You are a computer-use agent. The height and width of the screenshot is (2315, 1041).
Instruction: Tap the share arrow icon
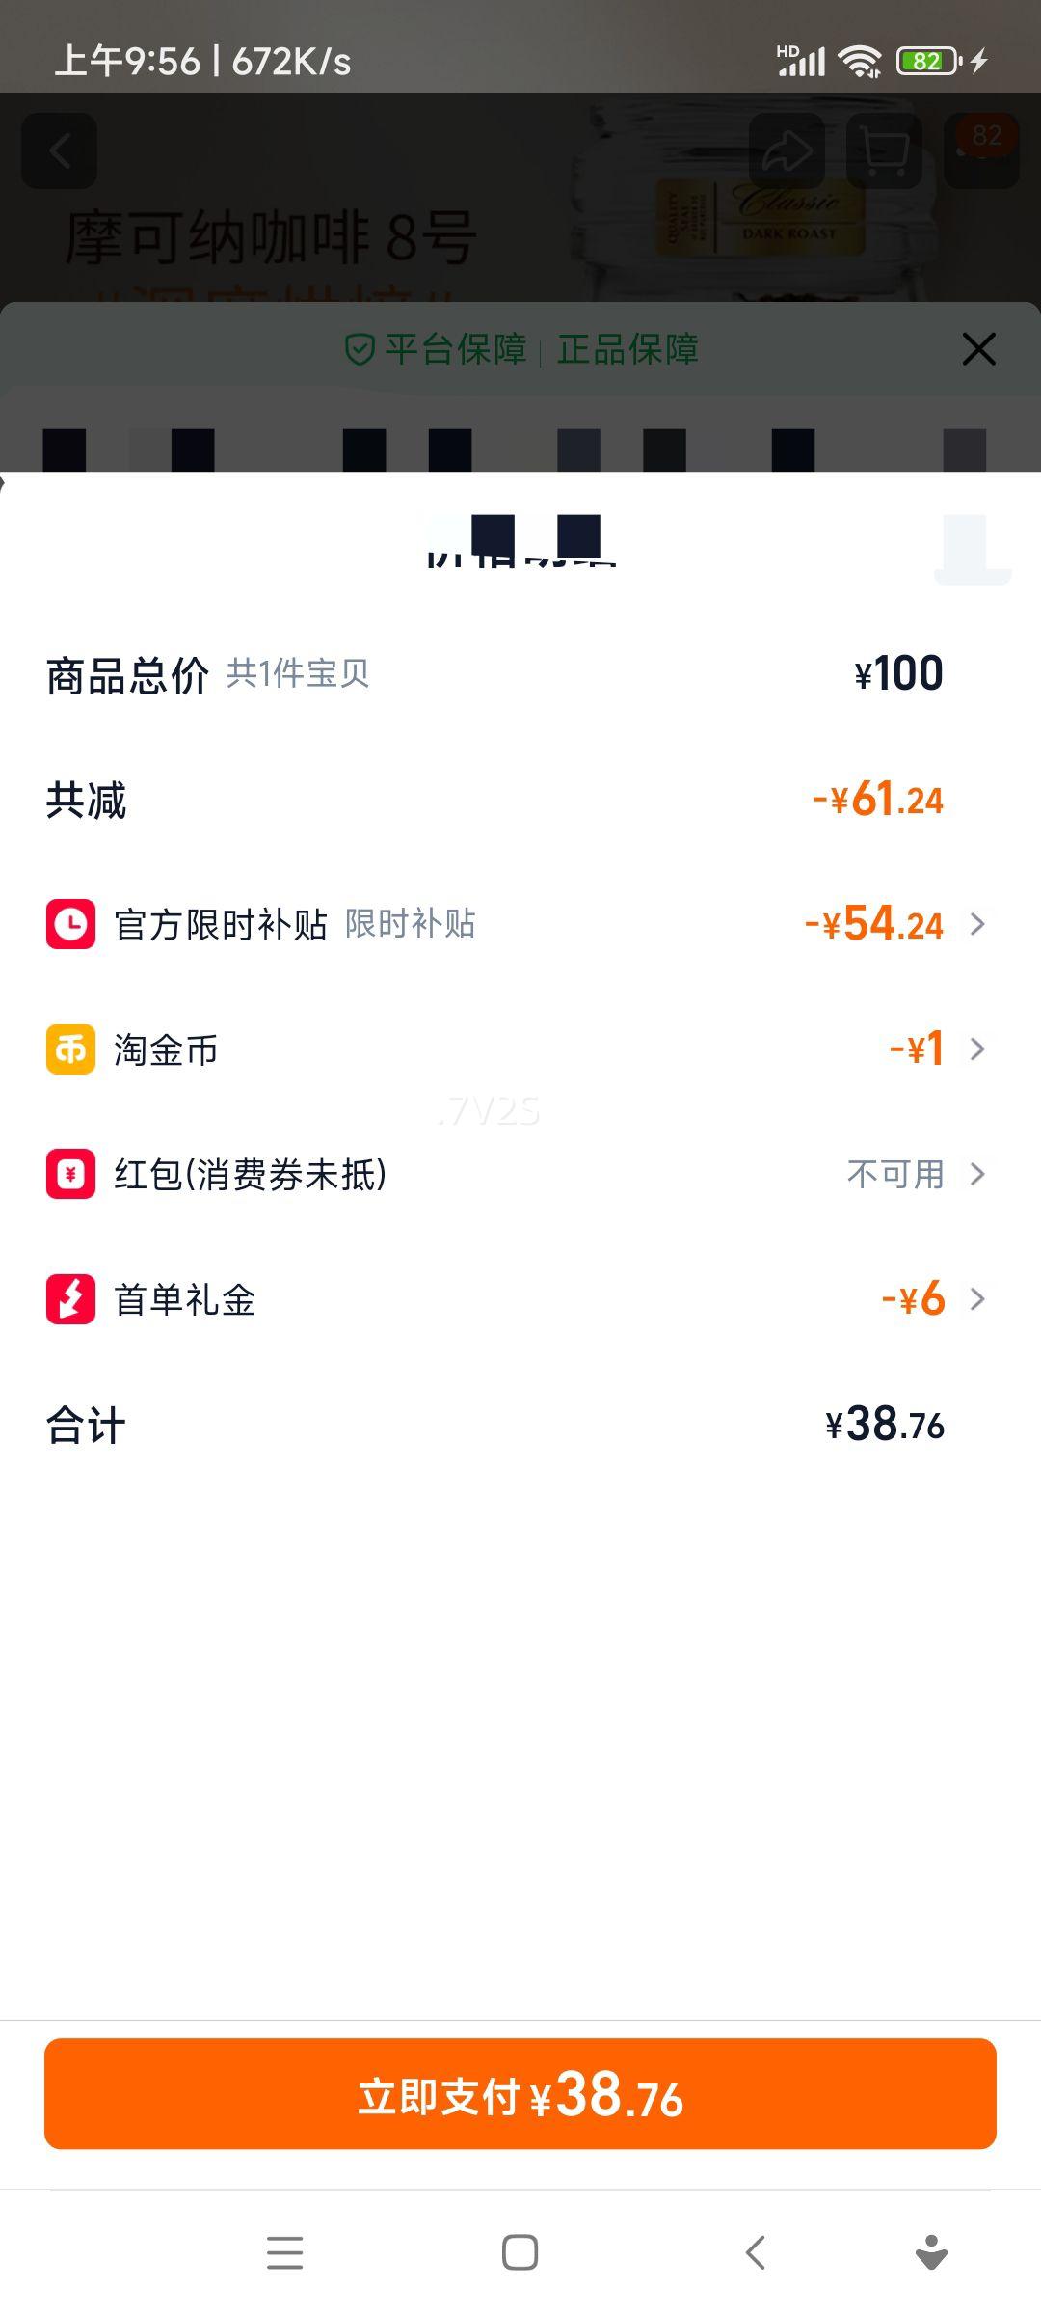pyautogui.click(x=787, y=151)
